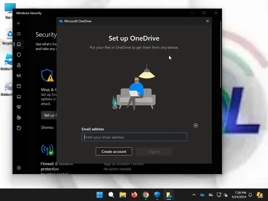Click the Windows Security vertical scrollbar

click(220, 55)
